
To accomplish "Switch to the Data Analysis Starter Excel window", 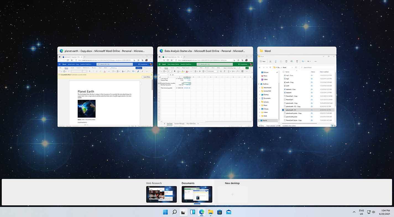I will pos(205,87).
